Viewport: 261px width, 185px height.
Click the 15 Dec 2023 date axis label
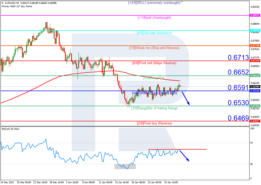point(7,183)
